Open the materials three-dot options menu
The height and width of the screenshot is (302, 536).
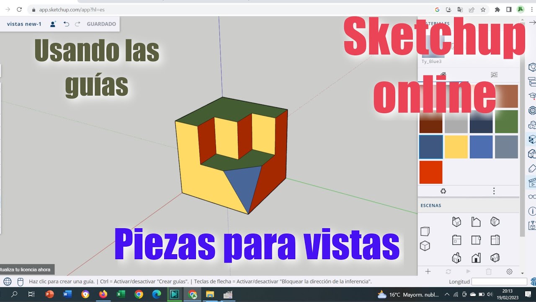coord(494,191)
